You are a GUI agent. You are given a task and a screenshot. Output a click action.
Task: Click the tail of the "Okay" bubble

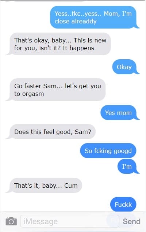coord(137,72)
